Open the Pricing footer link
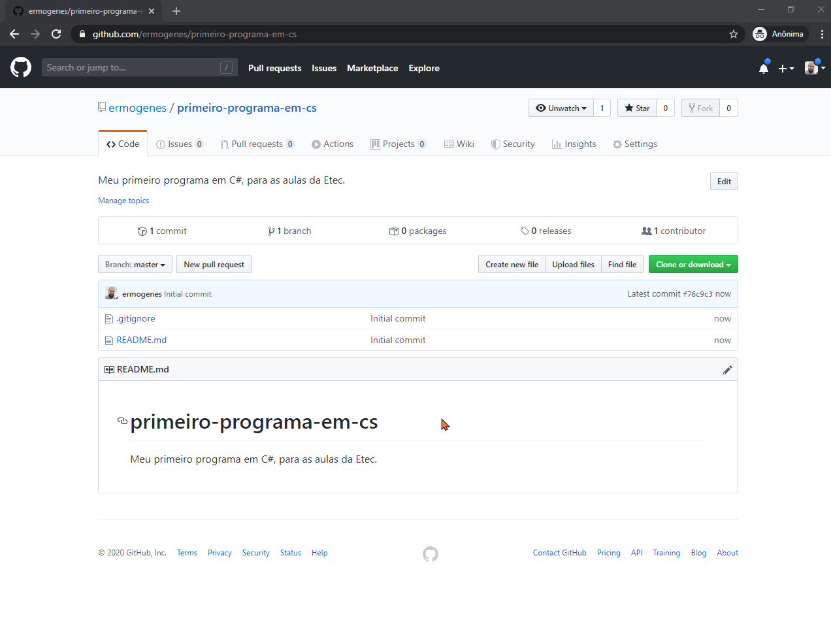The image size is (831, 643). (x=609, y=553)
